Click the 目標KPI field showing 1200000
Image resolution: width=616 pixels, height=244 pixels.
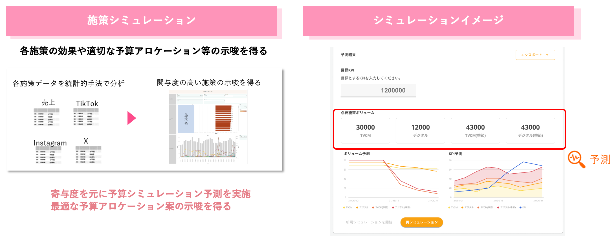378,90
